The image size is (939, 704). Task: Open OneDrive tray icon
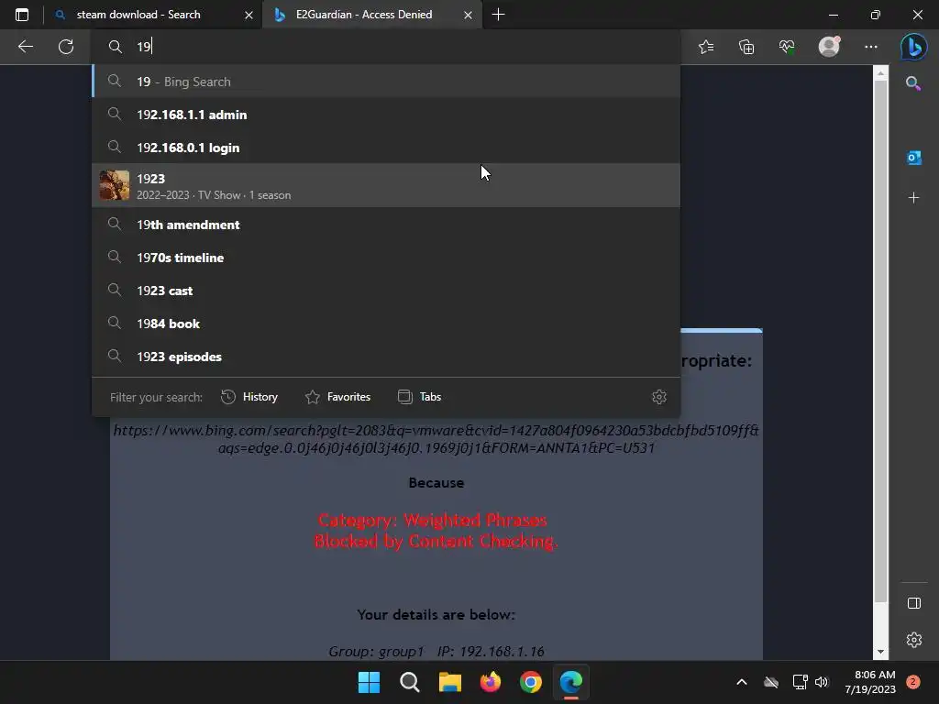[770, 682]
